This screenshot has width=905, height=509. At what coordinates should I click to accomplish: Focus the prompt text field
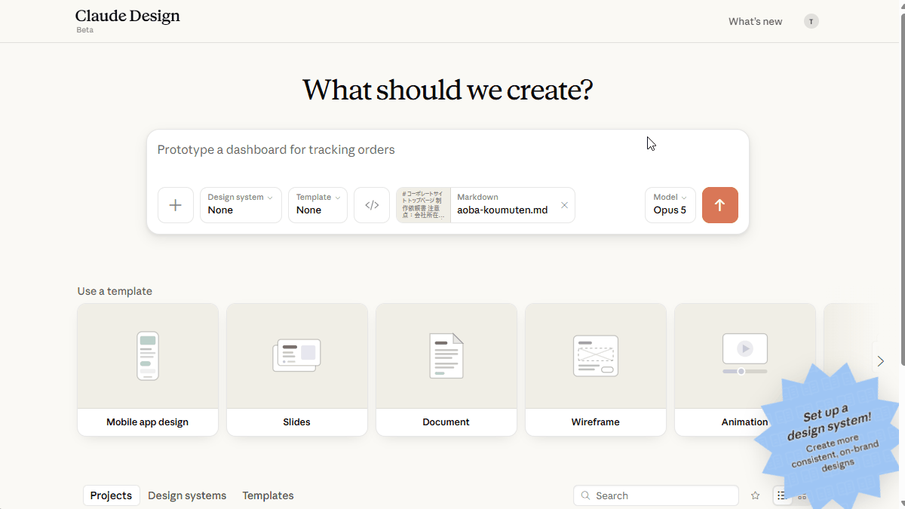[448, 150]
